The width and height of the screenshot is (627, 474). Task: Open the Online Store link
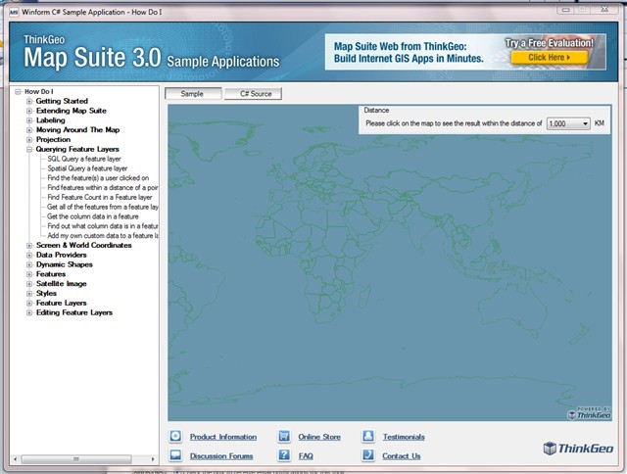coord(319,437)
